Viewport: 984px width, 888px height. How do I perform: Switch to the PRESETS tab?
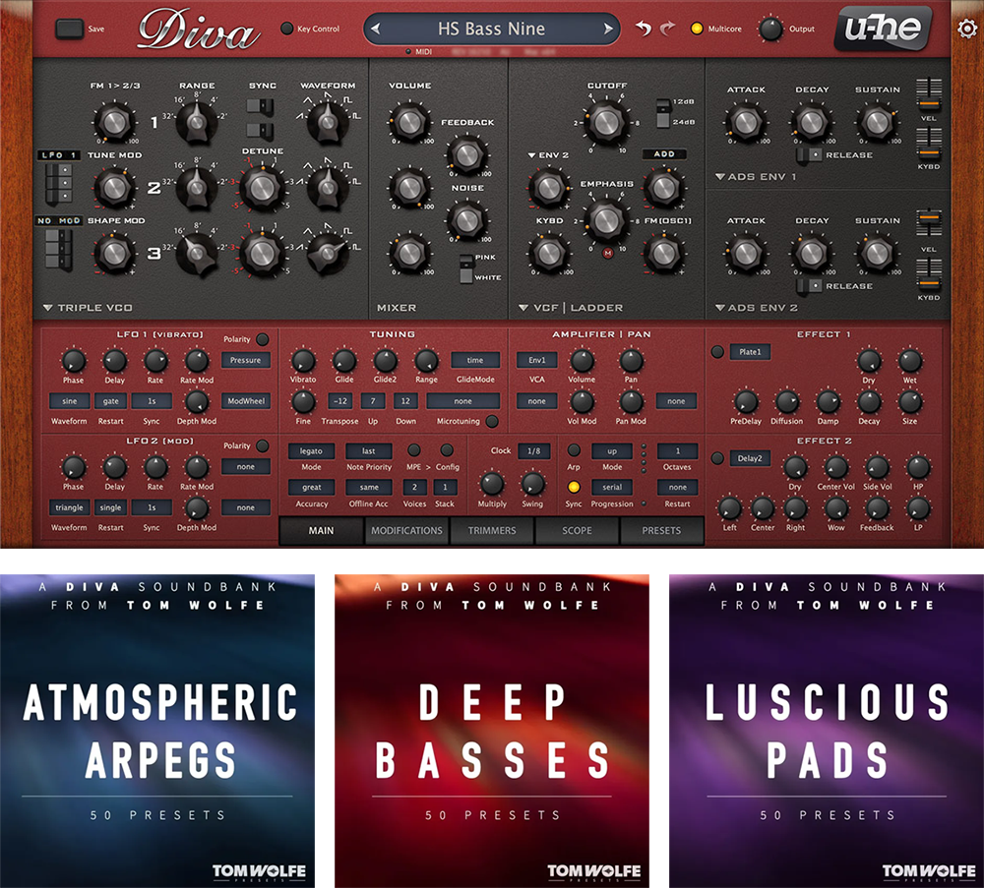(x=661, y=531)
